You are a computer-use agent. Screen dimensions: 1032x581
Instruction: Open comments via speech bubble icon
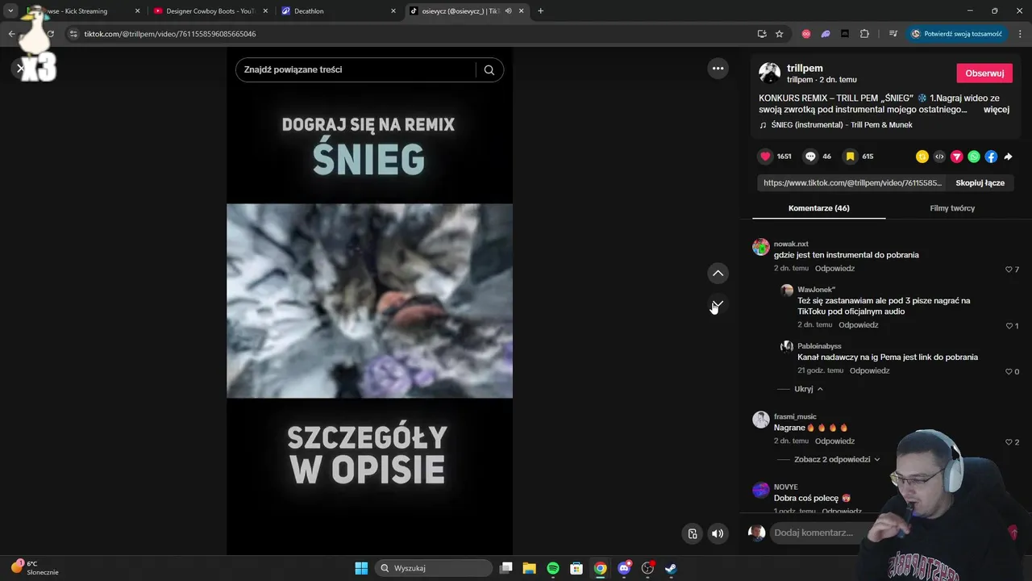(810, 157)
